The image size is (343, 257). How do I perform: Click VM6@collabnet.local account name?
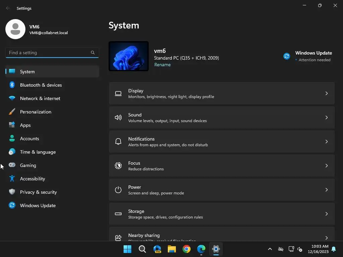(49, 33)
